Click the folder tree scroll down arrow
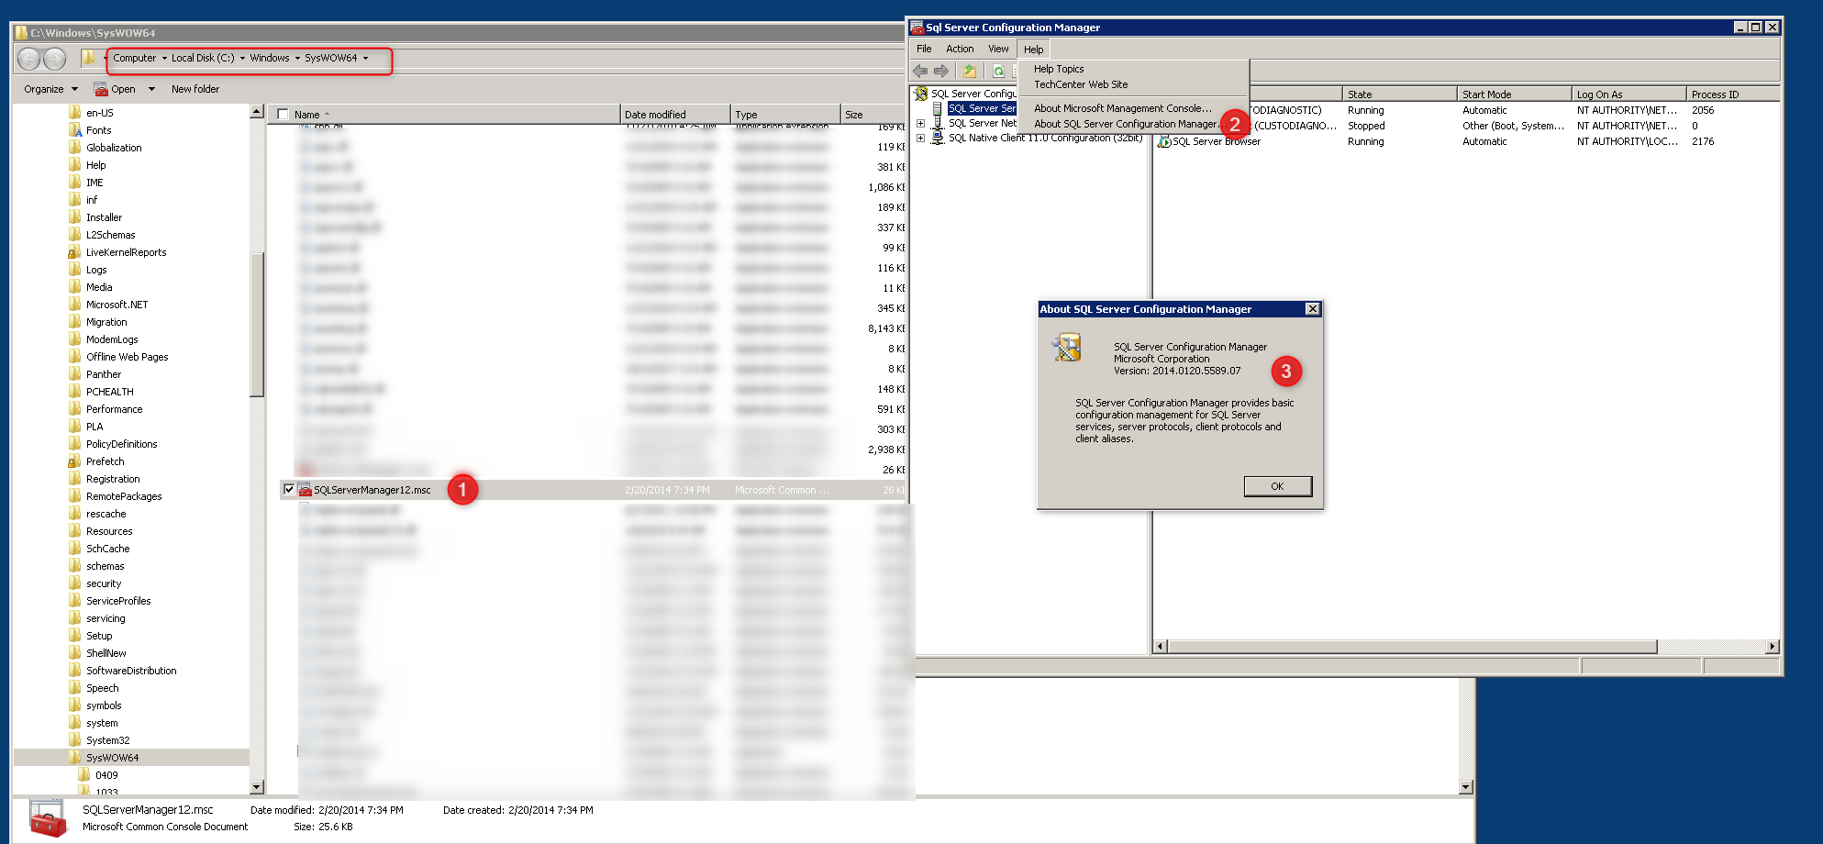The height and width of the screenshot is (844, 1823). pos(257,787)
